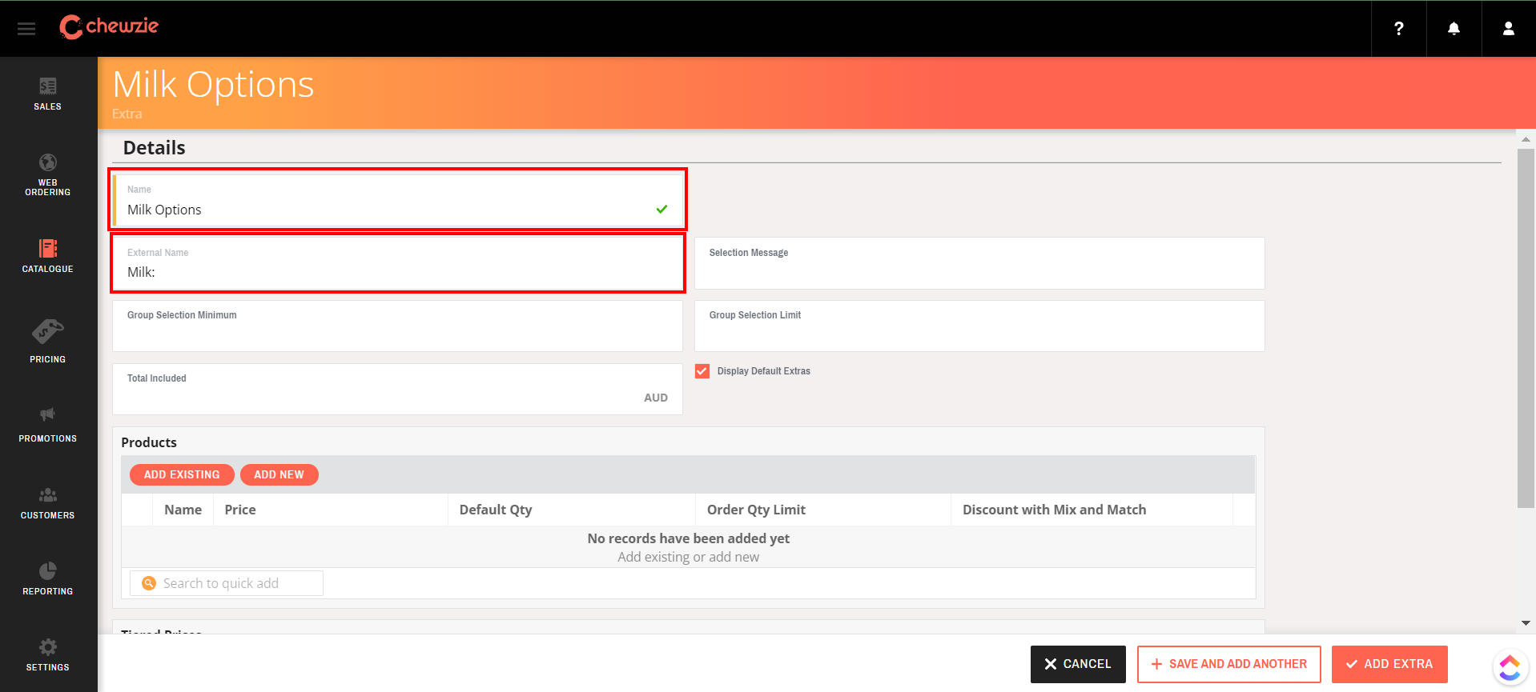The width and height of the screenshot is (1536, 692).
Task: Uncheck Display Default Extras checkbox
Action: pos(702,371)
